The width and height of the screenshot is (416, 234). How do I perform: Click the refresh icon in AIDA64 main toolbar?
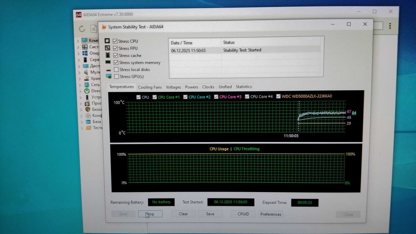(x=82, y=28)
